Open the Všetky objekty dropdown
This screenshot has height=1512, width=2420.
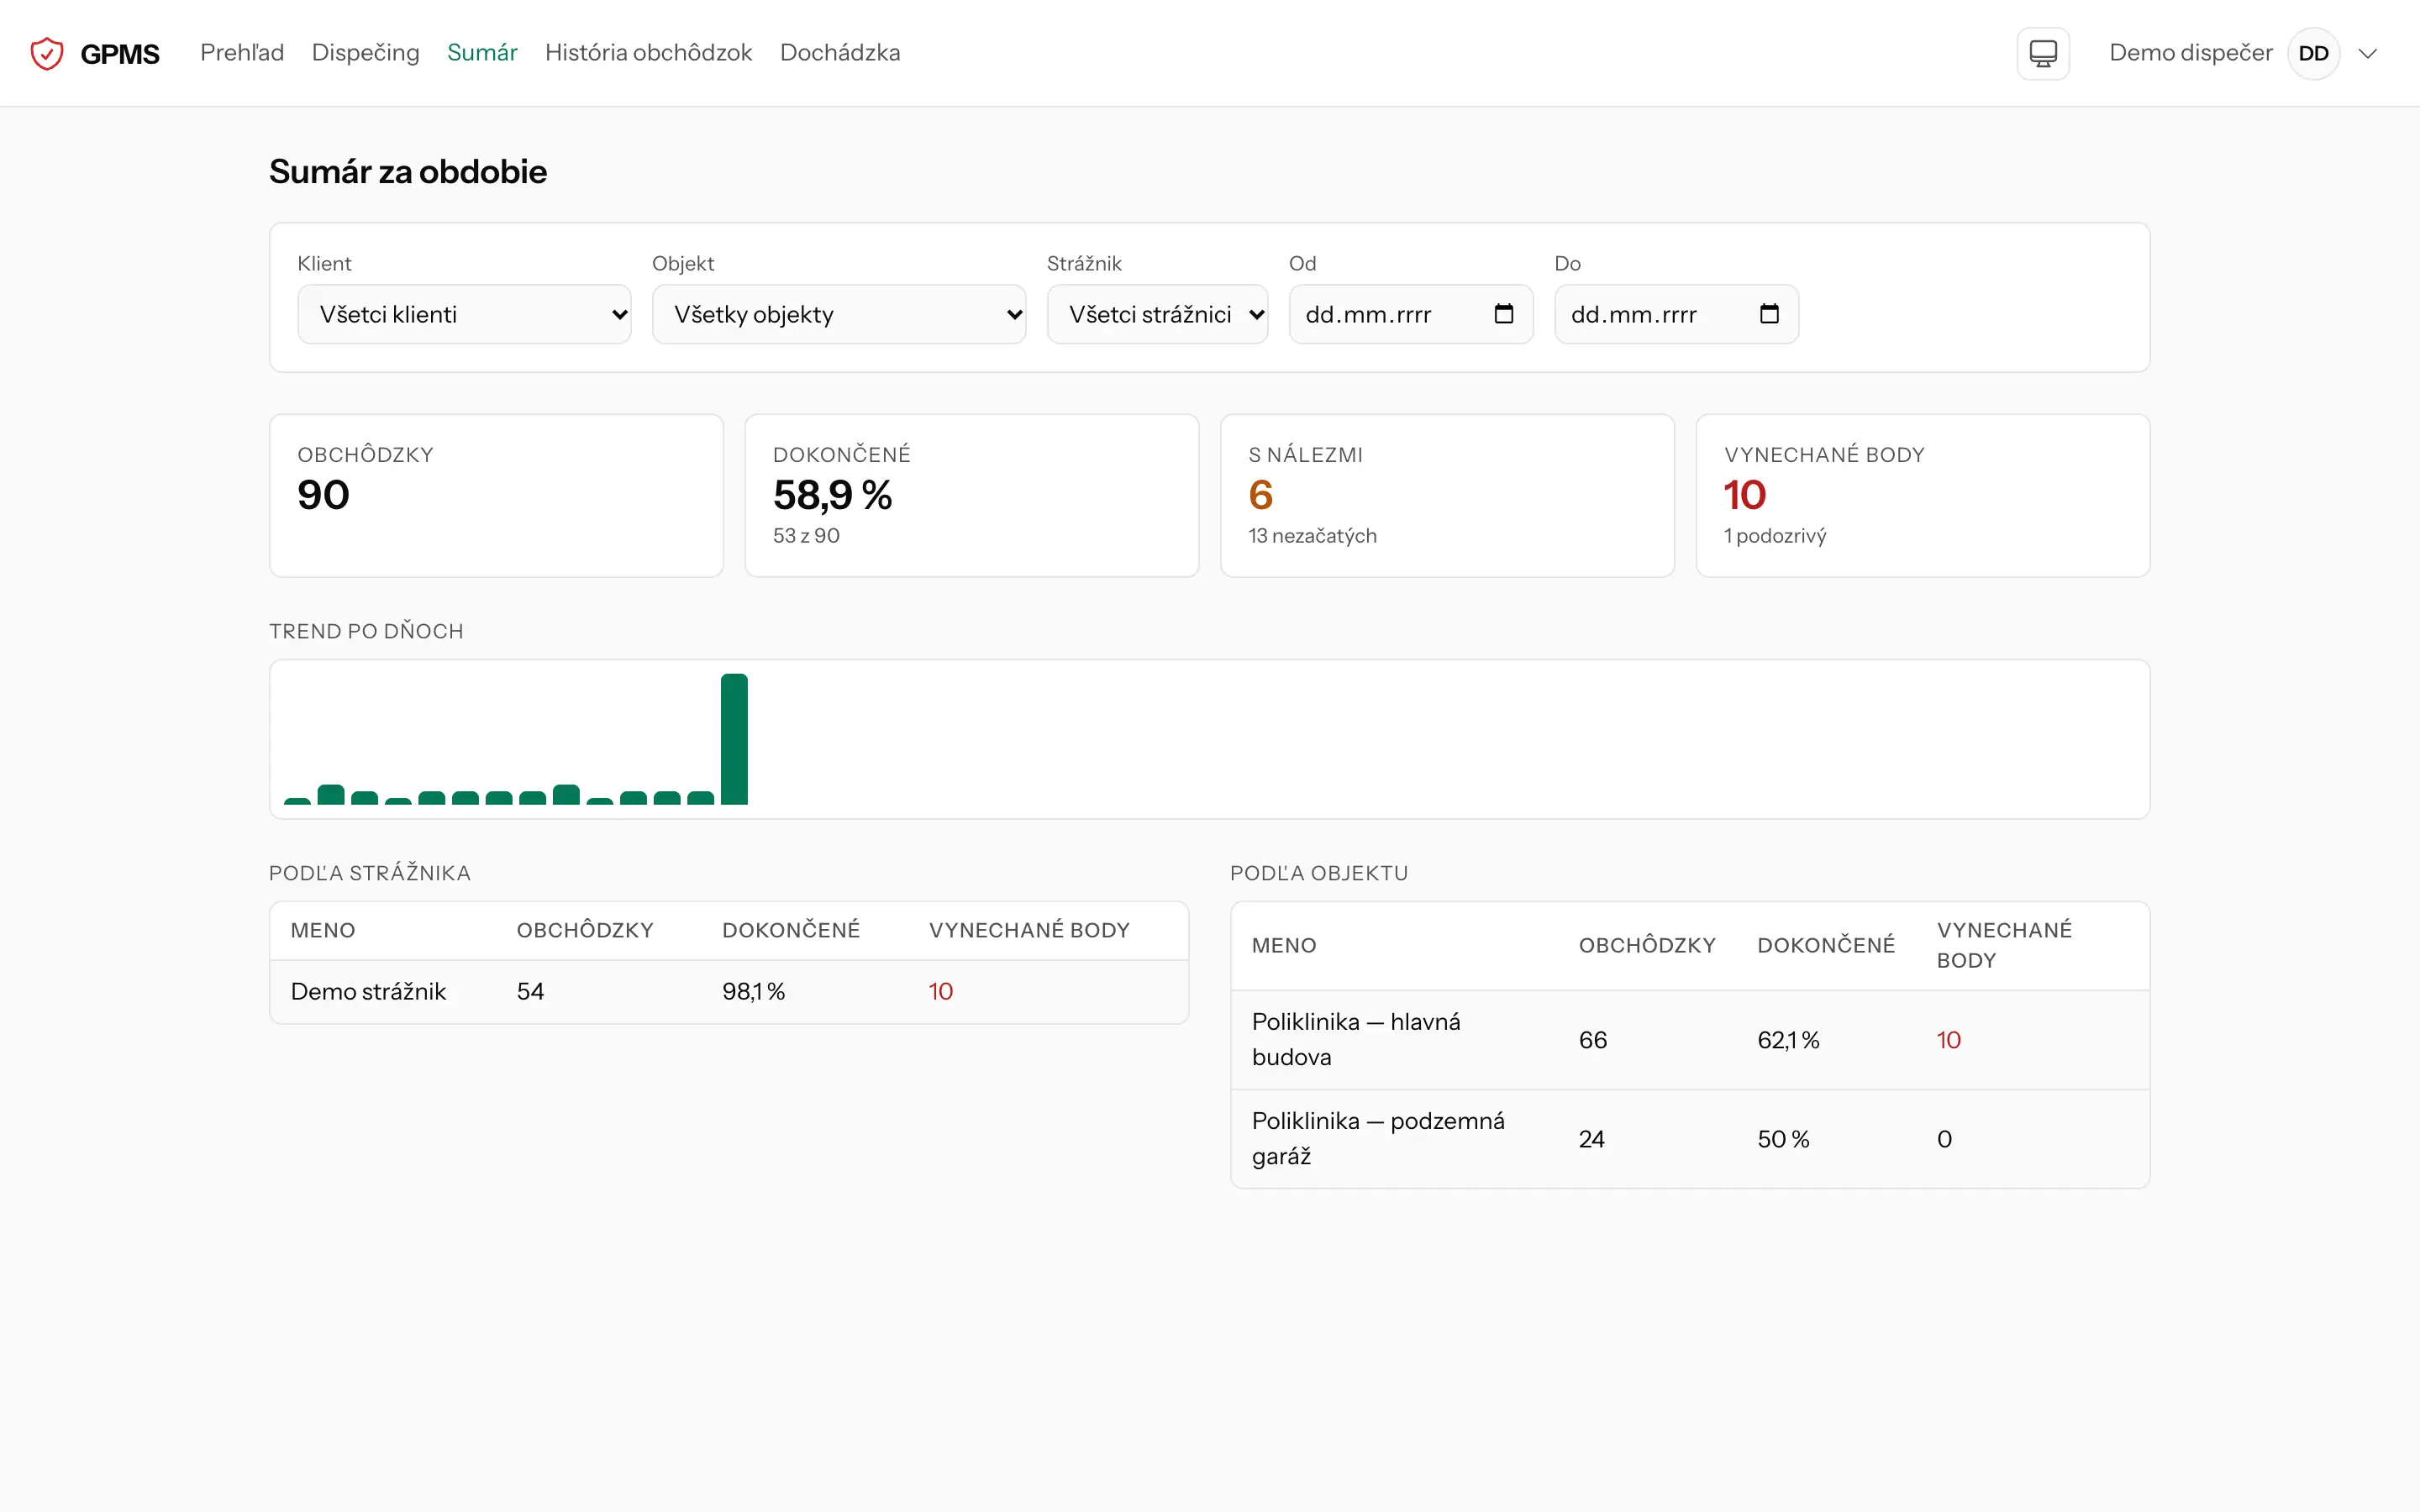839,314
